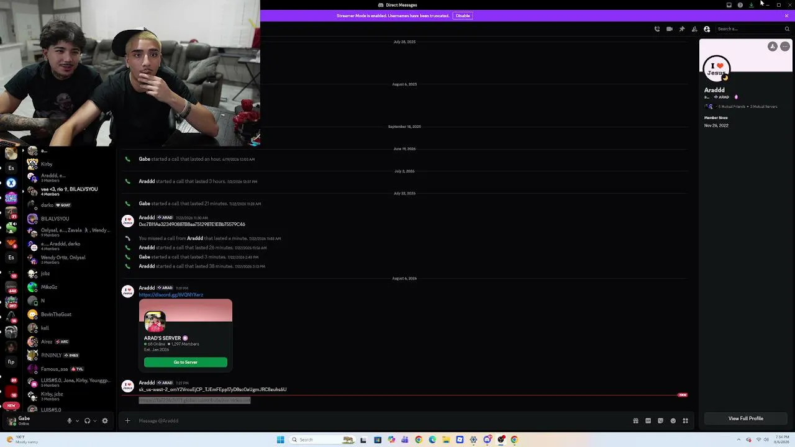Image resolution: width=795 pixels, height=447 pixels.
Task: Toggle headphone deafen
Action: [87, 421]
